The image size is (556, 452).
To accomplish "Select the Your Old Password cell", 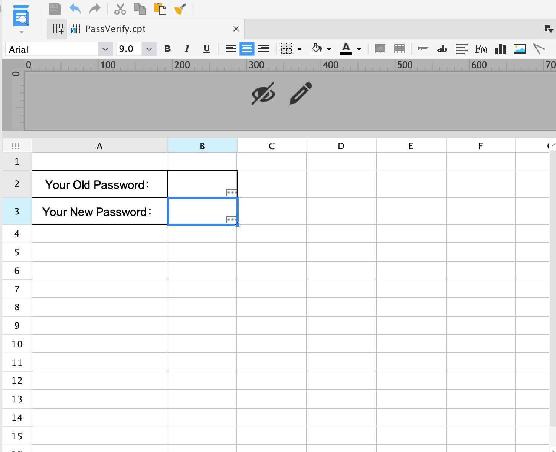I will point(100,184).
